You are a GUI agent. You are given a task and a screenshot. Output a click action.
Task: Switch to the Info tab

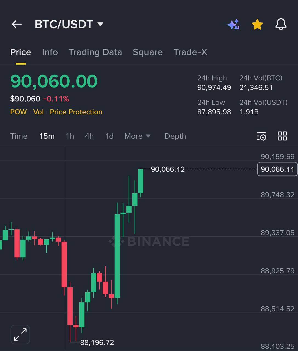point(50,52)
